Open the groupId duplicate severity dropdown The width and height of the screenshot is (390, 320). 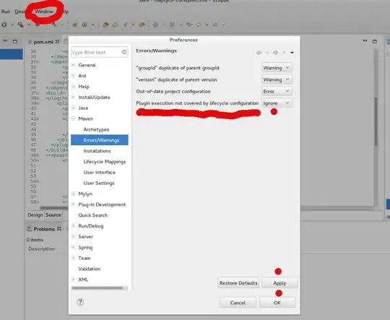click(277, 68)
